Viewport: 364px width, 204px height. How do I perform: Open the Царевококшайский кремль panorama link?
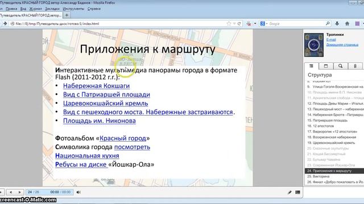[106, 103]
